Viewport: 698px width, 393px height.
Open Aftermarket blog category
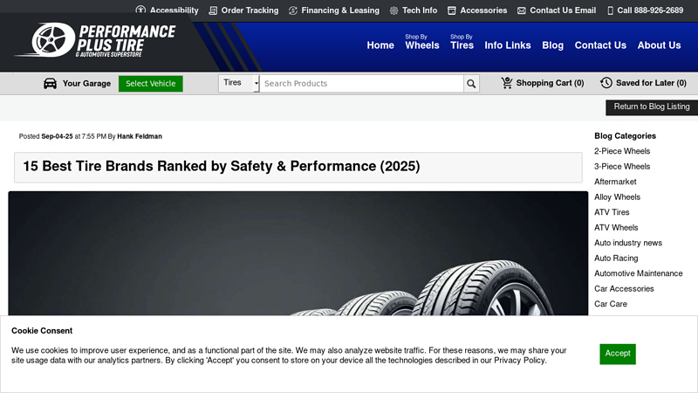tap(615, 182)
